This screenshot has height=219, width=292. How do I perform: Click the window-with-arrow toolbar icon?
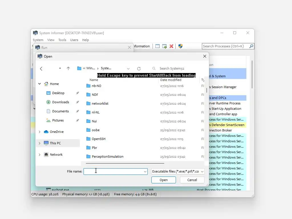[165, 46]
